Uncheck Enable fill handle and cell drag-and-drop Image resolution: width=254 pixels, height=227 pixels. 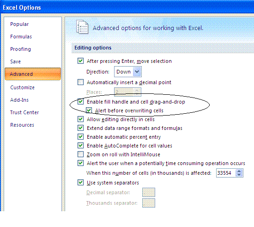coord(80,102)
